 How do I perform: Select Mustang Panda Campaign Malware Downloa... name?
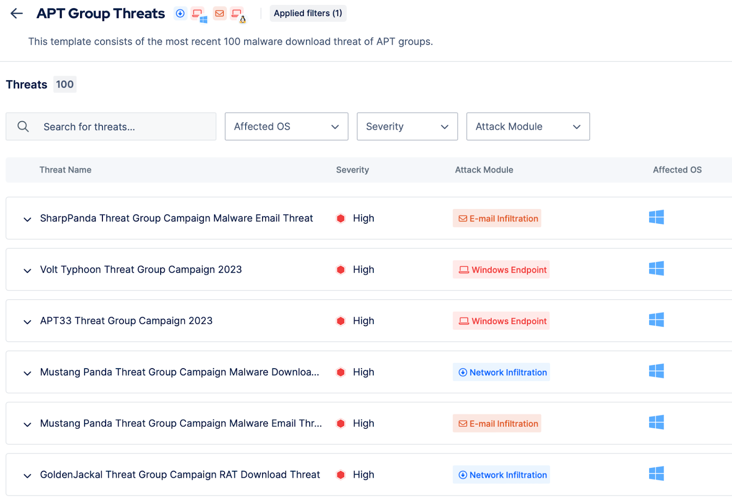click(x=180, y=372)
